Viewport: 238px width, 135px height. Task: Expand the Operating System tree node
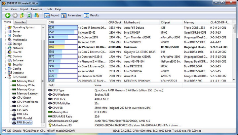[x=6, y=28]
